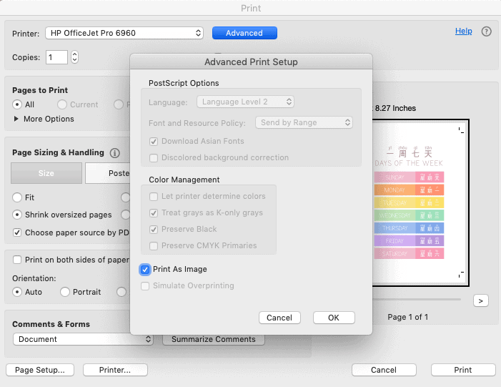Viewport: 501px width, 387px height.
Task: Go to next preview page arrow
Action: (481, 301)
